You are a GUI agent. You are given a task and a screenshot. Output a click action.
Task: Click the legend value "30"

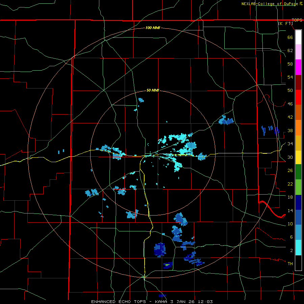click(290, 157)
